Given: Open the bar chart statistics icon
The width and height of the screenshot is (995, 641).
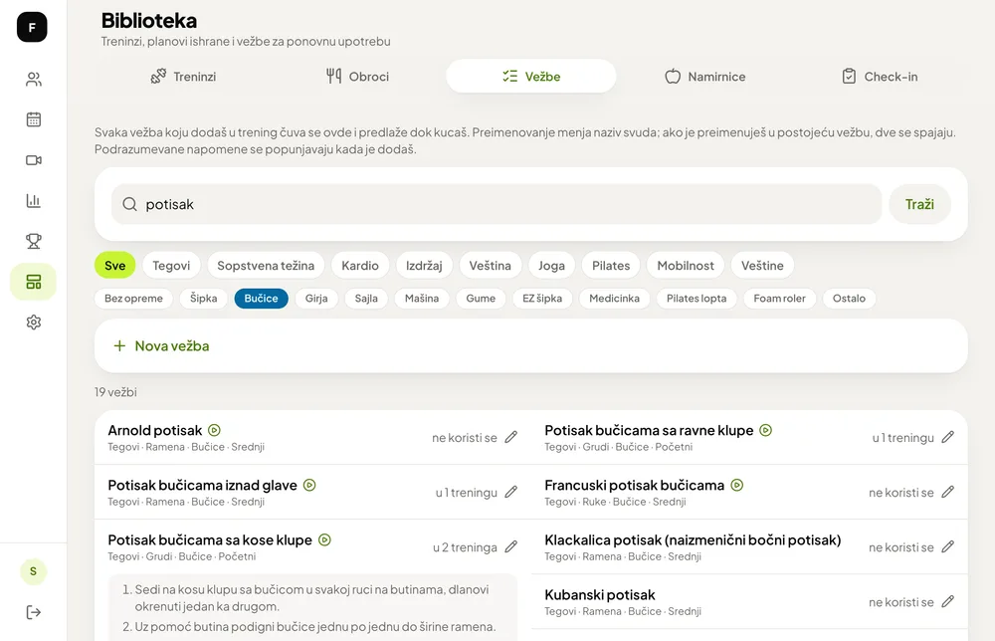Looking at the screenshot, I should tap(34, 200).
